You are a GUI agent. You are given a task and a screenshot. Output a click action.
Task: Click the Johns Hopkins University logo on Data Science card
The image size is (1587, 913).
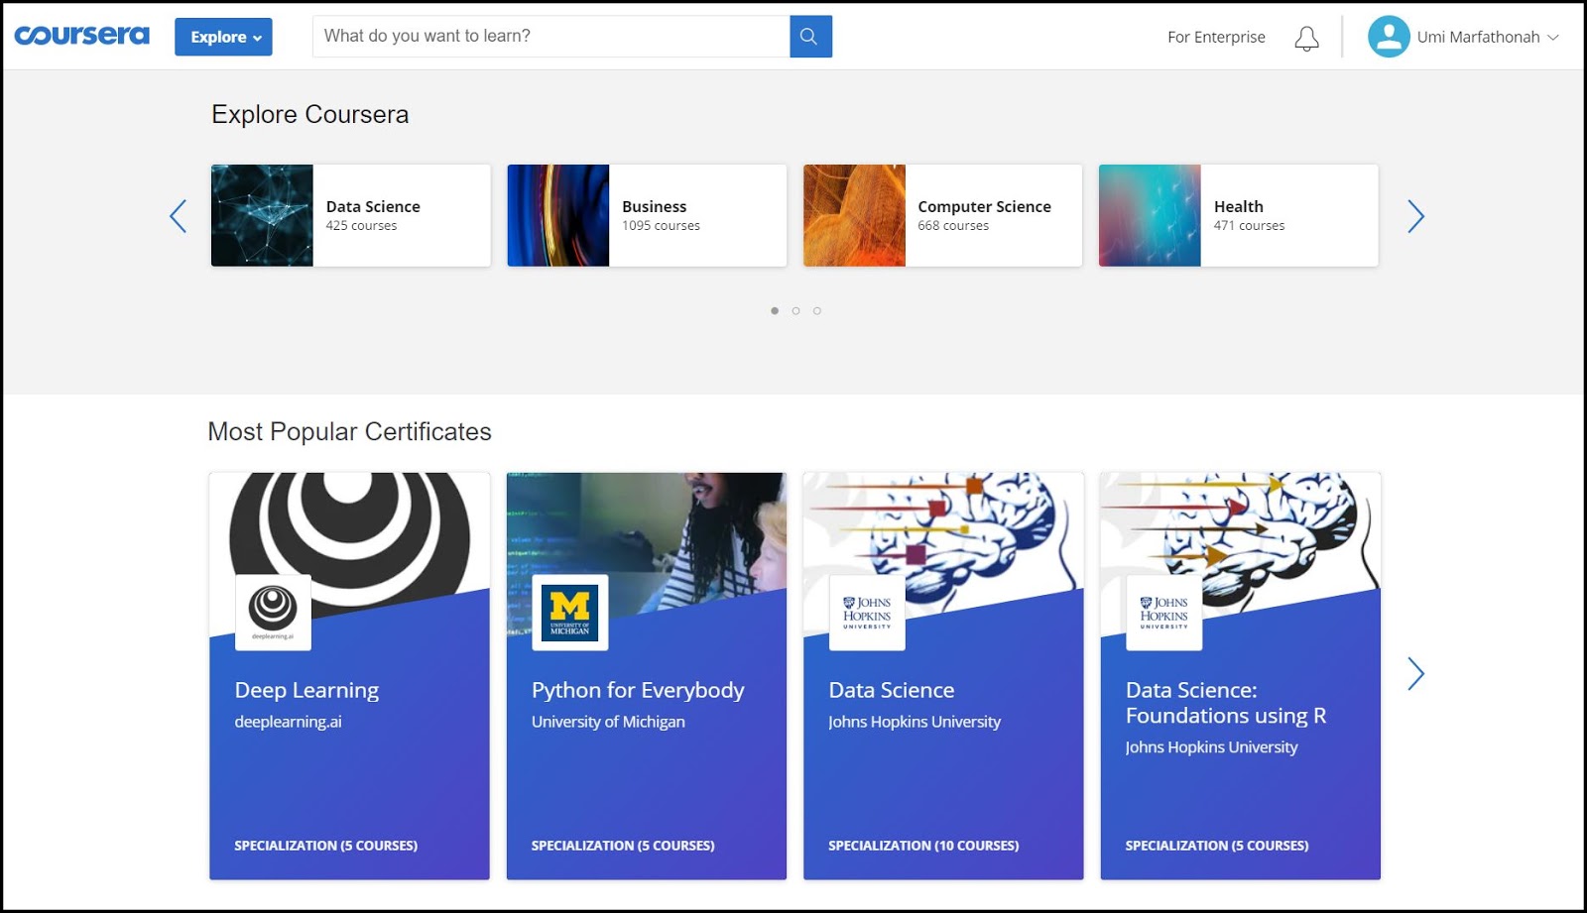pyautogui.click(x=864, y=612)
